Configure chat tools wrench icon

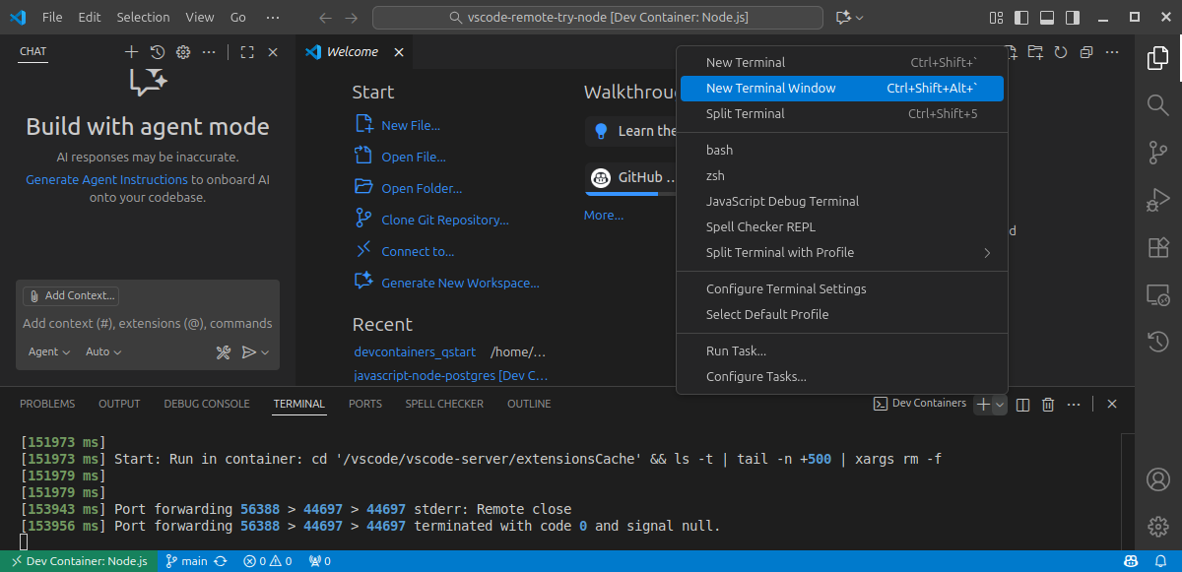coord(223,352)
